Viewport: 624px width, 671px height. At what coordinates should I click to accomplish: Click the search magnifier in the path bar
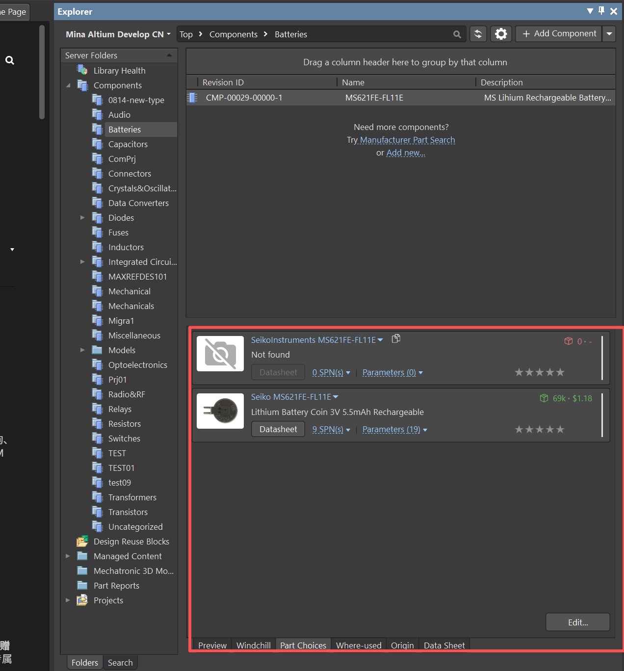click(x=457, y=34)
